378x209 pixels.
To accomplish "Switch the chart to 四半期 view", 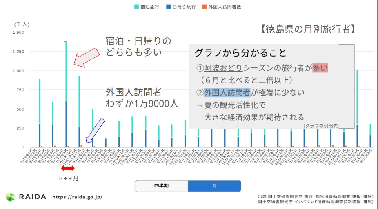I will [x=161, y=186].
